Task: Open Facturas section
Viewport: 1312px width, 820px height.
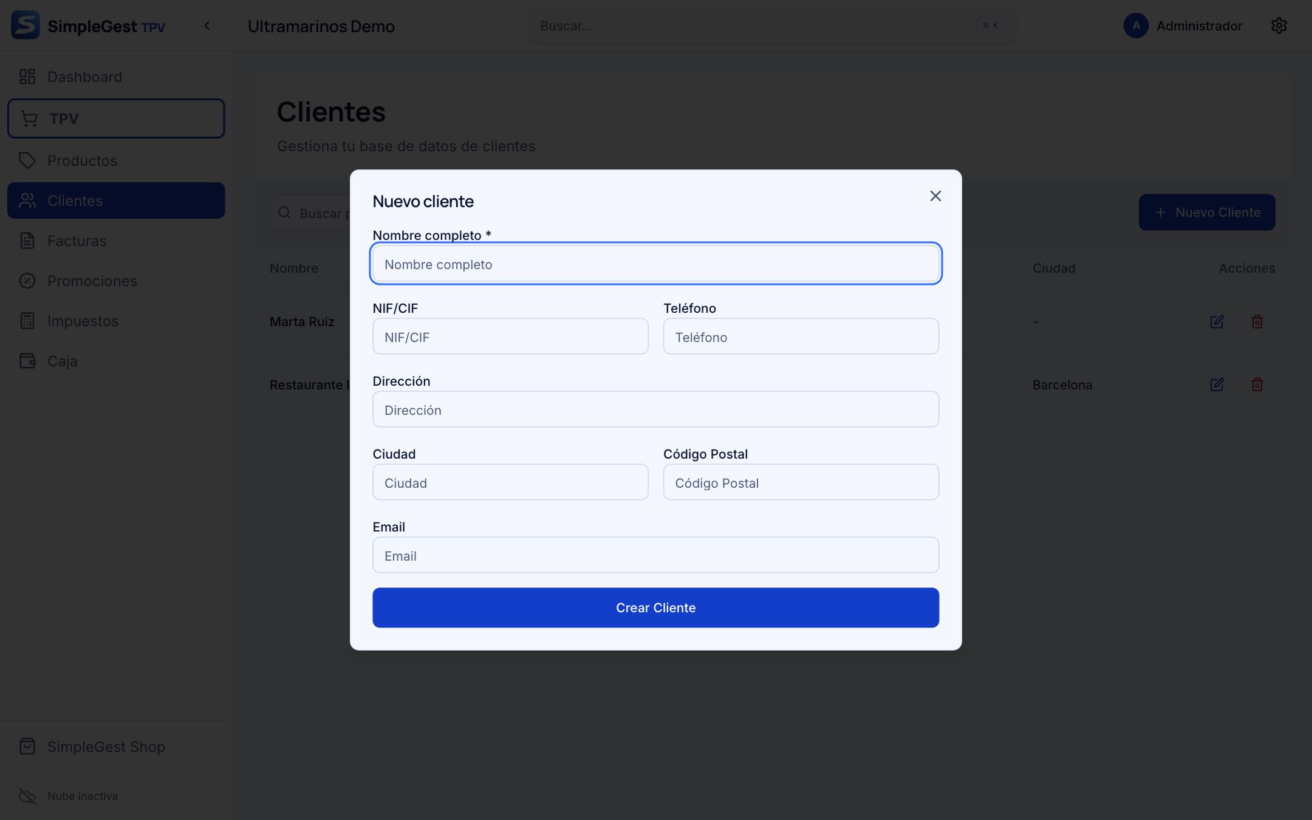Action: 116,241
